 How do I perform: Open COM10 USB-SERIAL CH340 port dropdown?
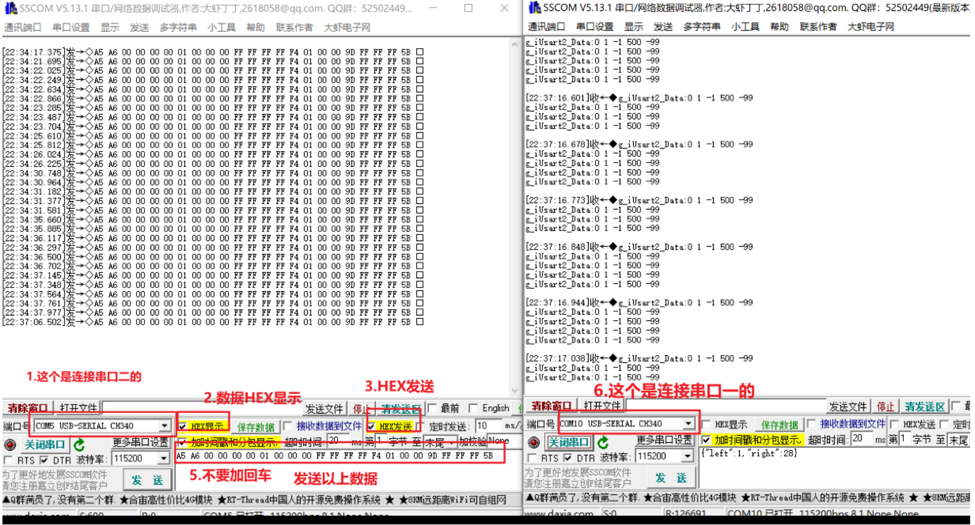689,423
